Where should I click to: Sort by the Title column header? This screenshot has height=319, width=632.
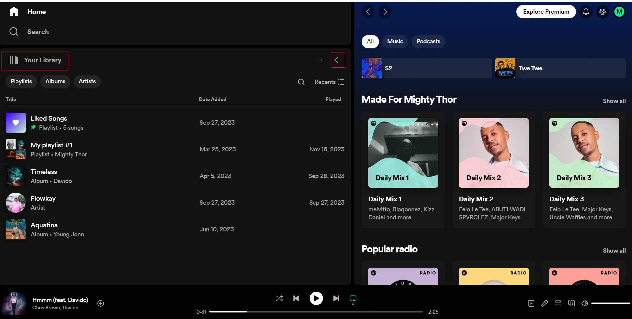(x=11, y=99)
